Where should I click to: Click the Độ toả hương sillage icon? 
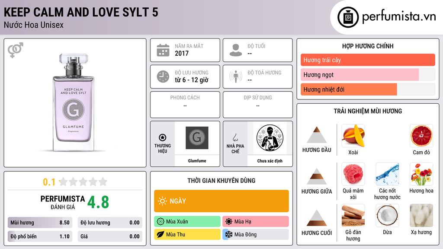click(x=236, y=77)
